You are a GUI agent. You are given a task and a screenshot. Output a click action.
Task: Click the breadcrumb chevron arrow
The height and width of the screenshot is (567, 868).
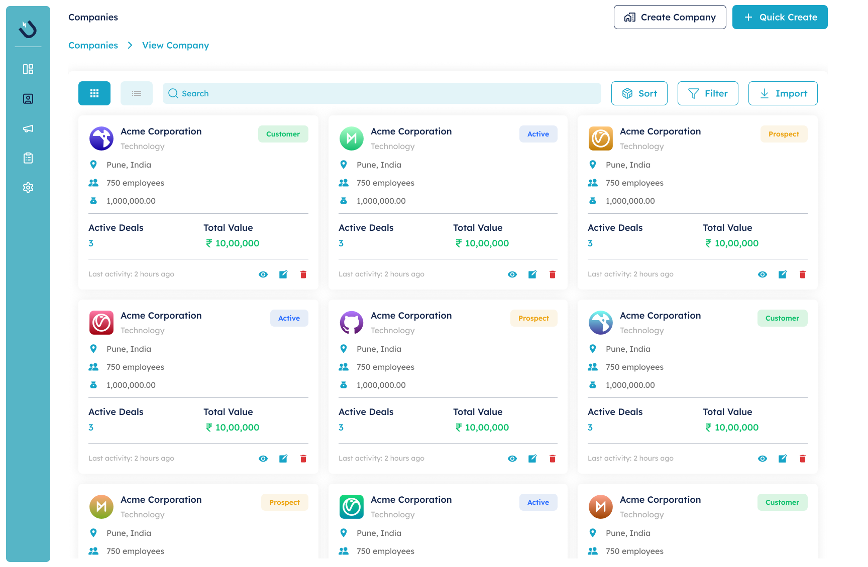[x=130, y=45]
